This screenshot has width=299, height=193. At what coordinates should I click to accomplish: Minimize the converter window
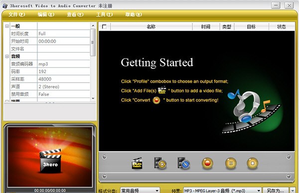click(276, 5)
